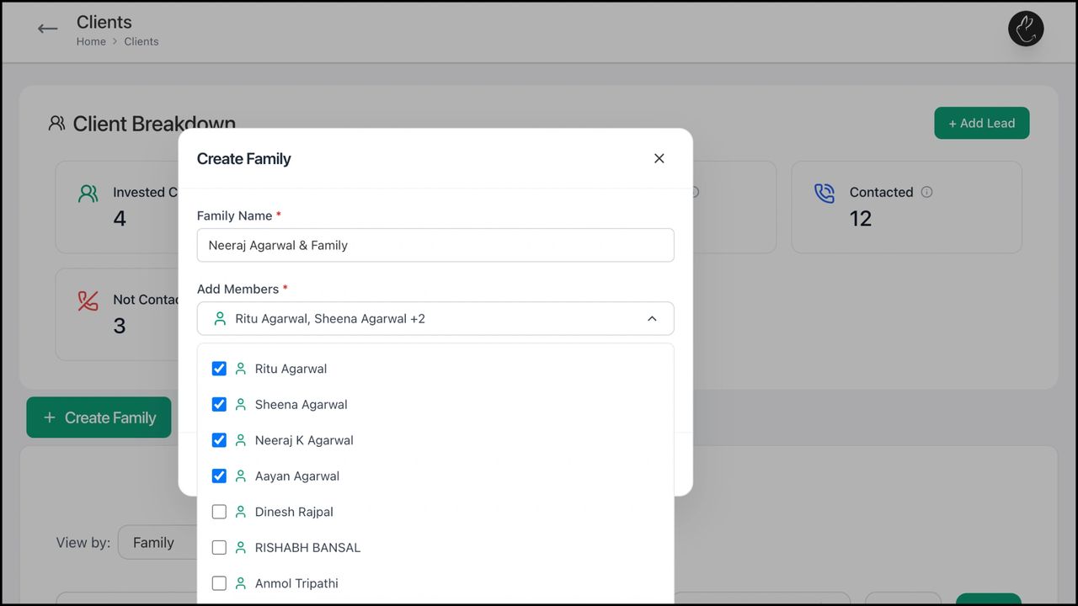Viewport: 1078px width, 606px height.
Task: Click the Contacted phone icon
Action: click(x=824, y=193)
